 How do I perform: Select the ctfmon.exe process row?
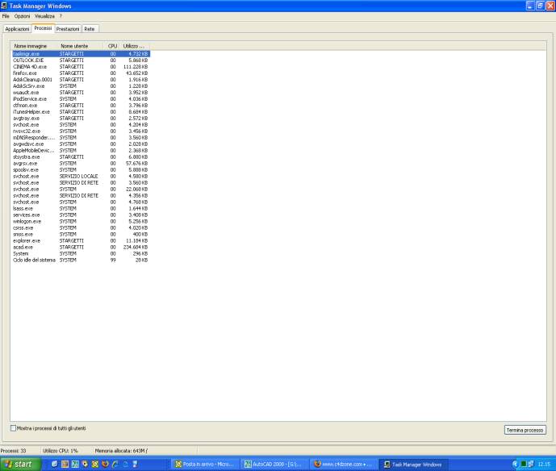[81, 106]
